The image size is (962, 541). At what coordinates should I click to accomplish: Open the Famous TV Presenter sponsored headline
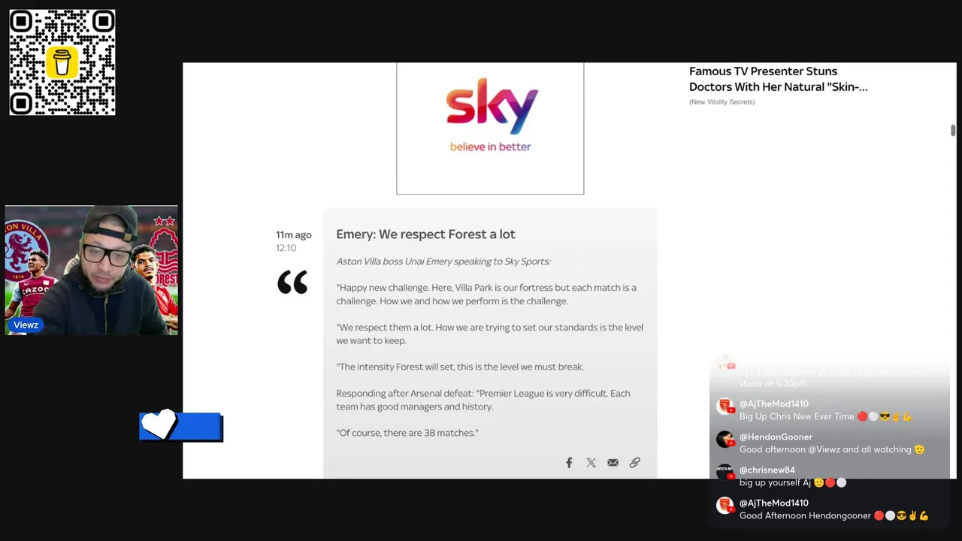click(778, 79)
